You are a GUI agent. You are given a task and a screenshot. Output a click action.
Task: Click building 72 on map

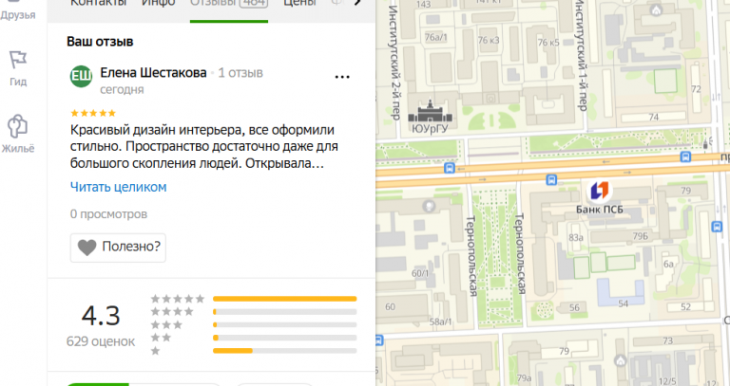click(696, 89)
